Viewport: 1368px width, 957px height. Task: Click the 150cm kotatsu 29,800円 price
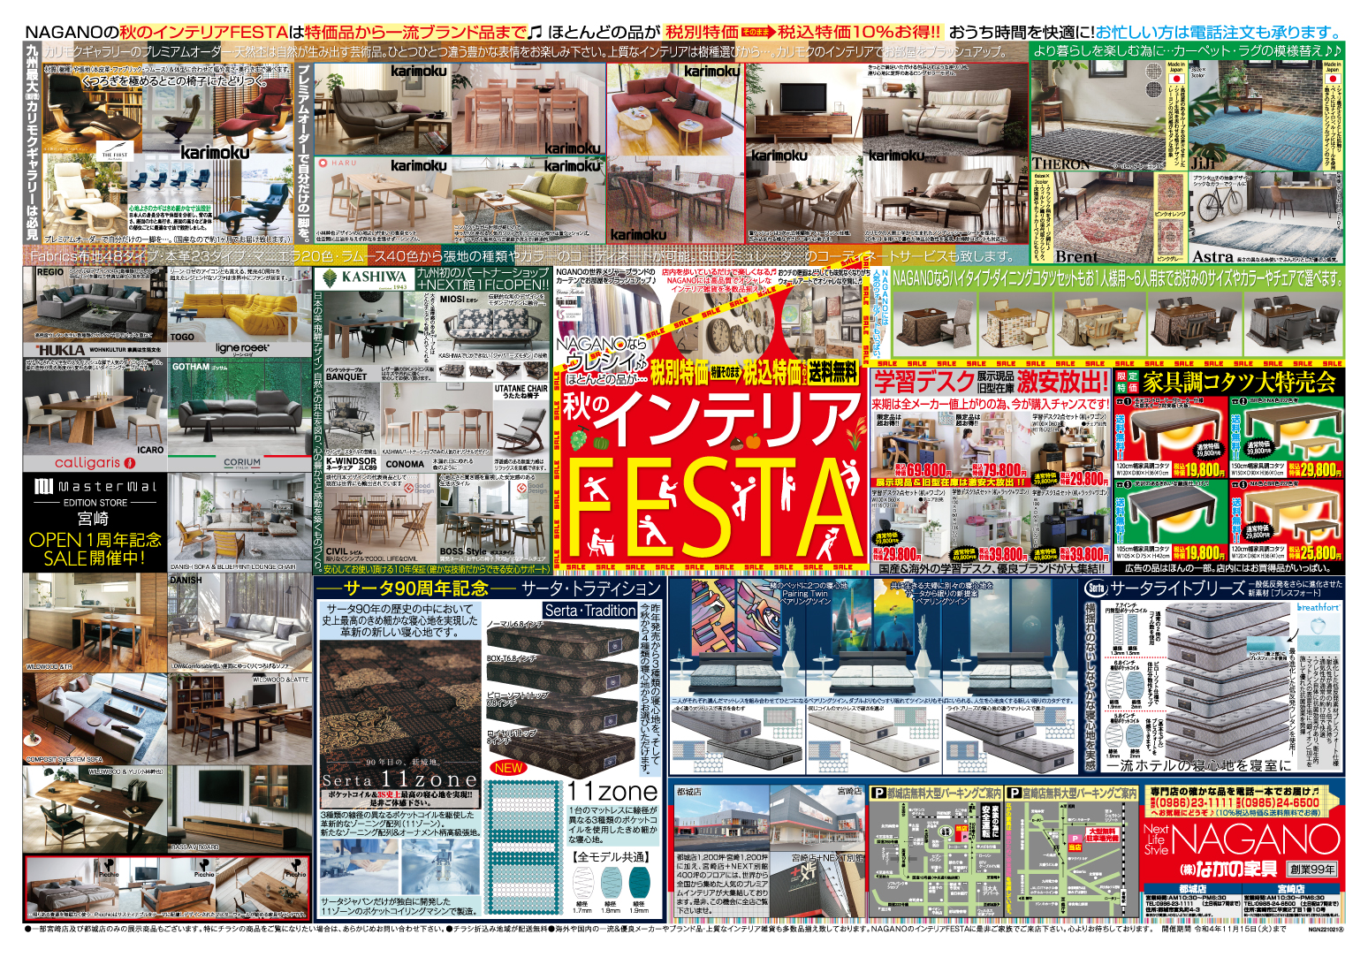[x=1314, y=470]
